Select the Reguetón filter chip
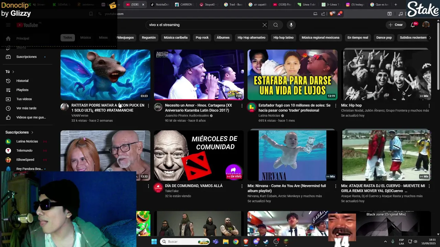This screenshot has height=247, width=440. (149, 37)
